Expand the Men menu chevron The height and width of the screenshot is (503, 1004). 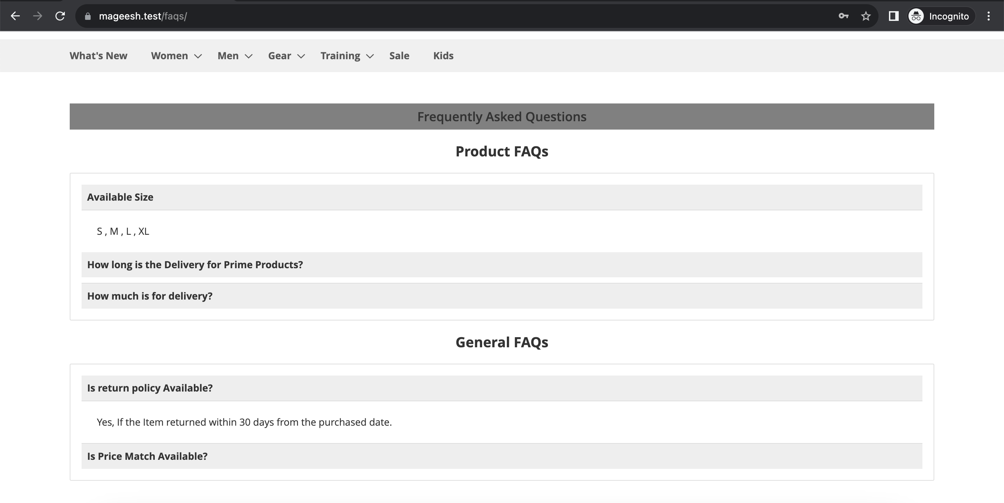coord(248,56)
